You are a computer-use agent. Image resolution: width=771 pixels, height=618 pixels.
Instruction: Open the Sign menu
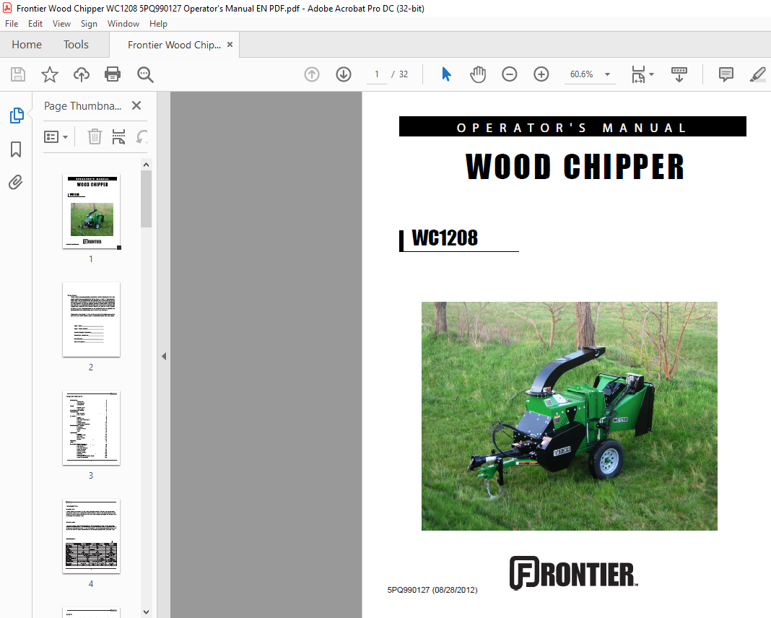[x=89, y=24]
